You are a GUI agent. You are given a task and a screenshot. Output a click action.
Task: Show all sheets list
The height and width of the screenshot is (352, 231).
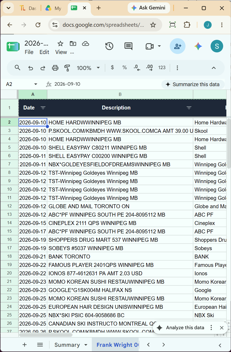(x=40, y=345)
